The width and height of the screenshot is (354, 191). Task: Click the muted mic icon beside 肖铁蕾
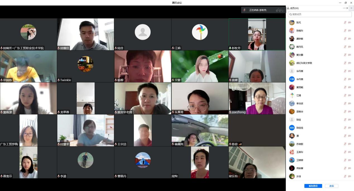[345, 168]
